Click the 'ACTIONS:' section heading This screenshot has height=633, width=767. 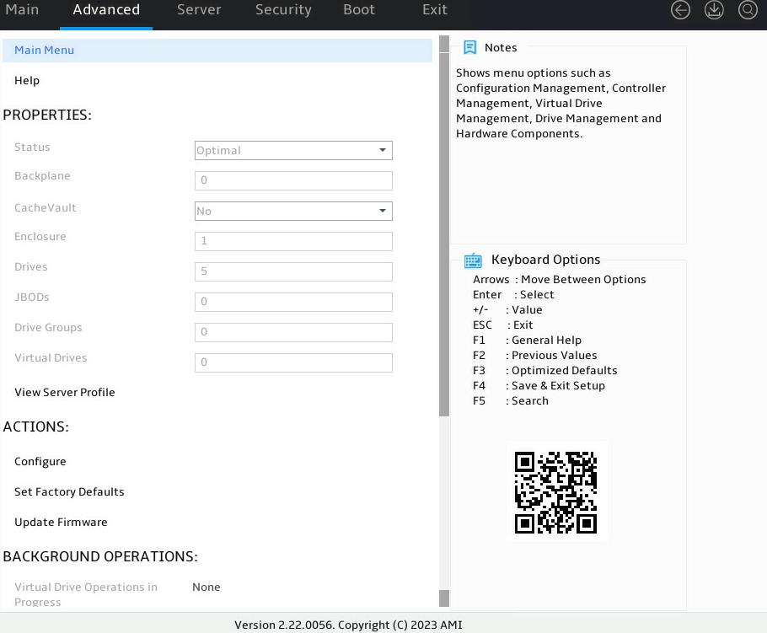pos(35,426)
